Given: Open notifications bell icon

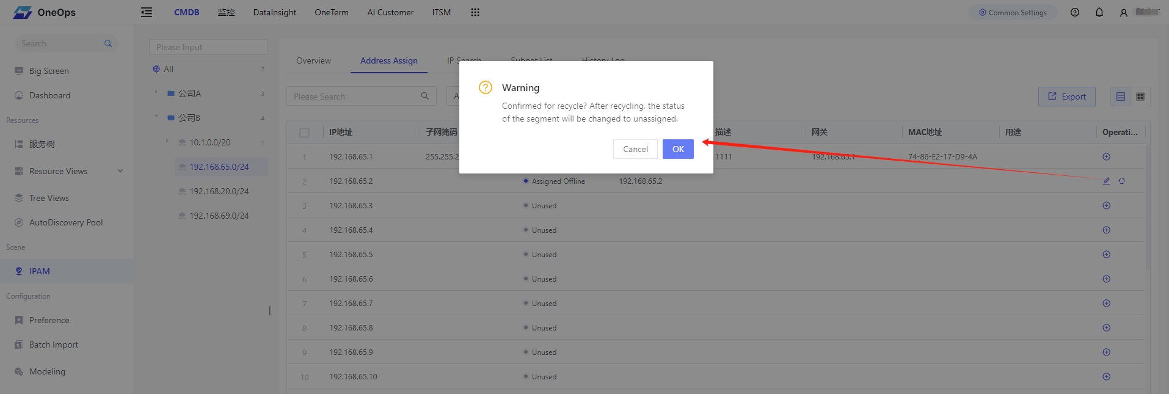Looking at the screenshot, I should (x=1099, y=12).
